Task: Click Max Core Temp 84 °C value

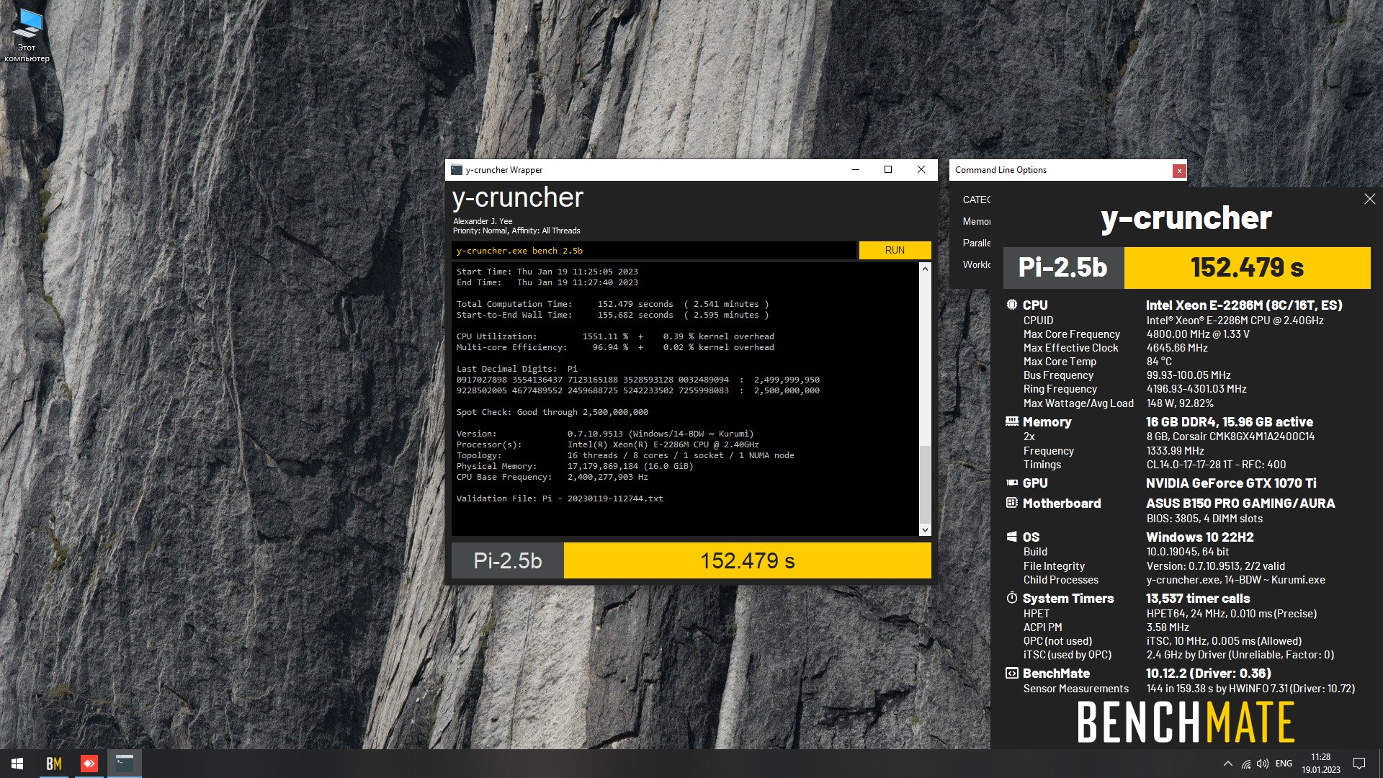Action: [x=1159, y=362]
